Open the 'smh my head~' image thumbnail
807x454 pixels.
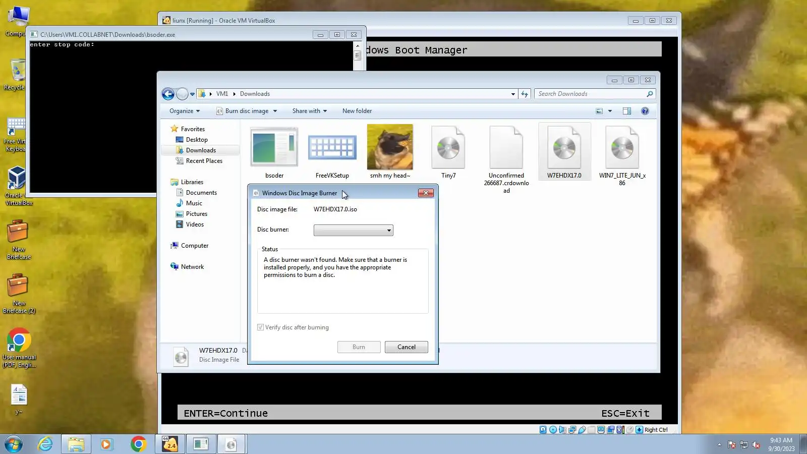click(390, 152)
